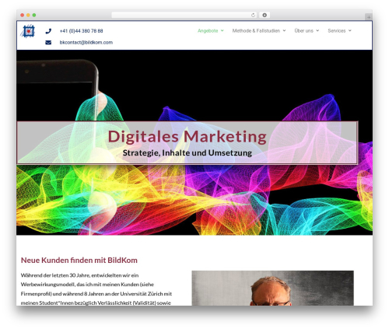Click the red close window button
The height and width of the screenshot is (329, 389).
point(23,15)
